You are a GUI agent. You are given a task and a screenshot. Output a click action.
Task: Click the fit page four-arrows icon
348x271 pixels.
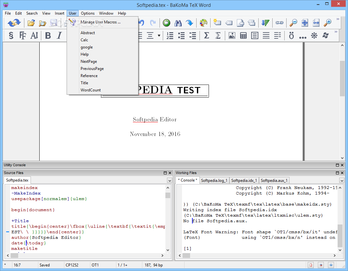pyautogui.click(x=305, y=23)
